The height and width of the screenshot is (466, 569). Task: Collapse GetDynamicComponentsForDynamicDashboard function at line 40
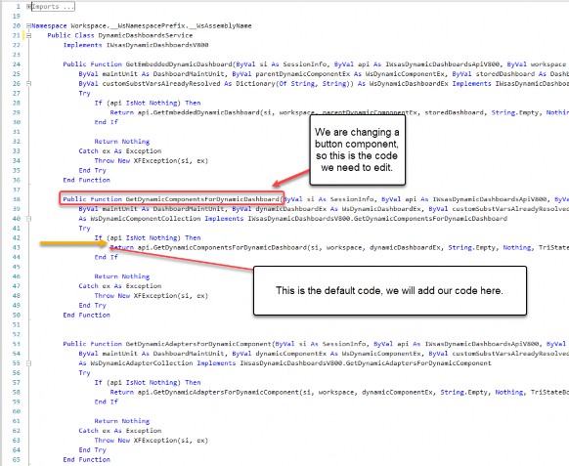(x=28, y=219)
